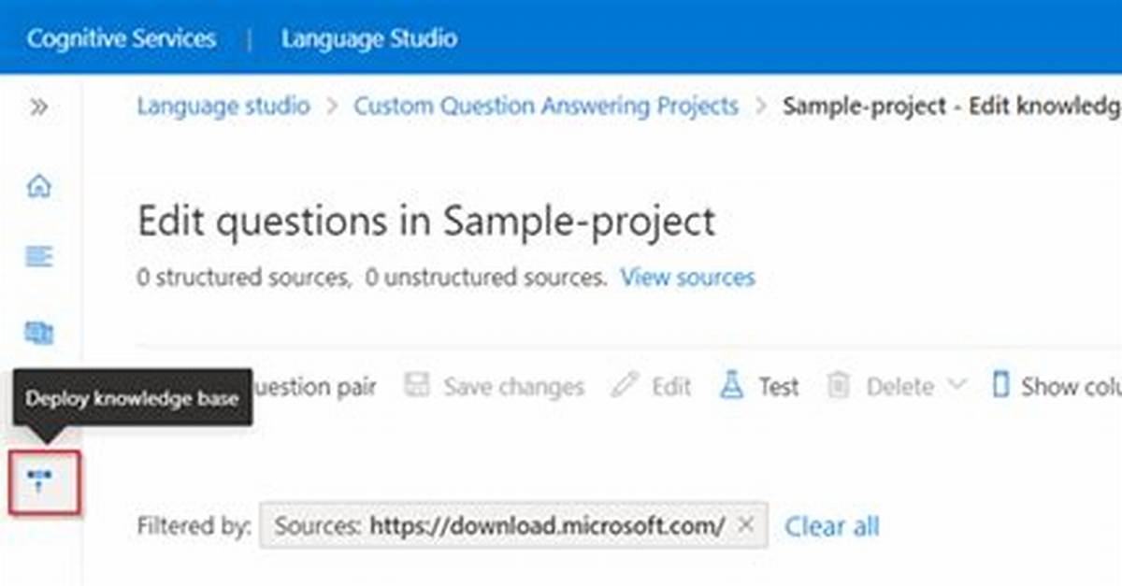Select the Deploy knowledge base icon
Image resolution: width=1122 pixels, height=586 pixels.
click(40, 482)
